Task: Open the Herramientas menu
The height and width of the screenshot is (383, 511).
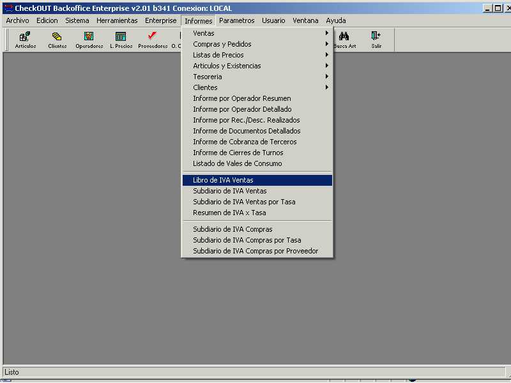Action: (x=117, y=20)
